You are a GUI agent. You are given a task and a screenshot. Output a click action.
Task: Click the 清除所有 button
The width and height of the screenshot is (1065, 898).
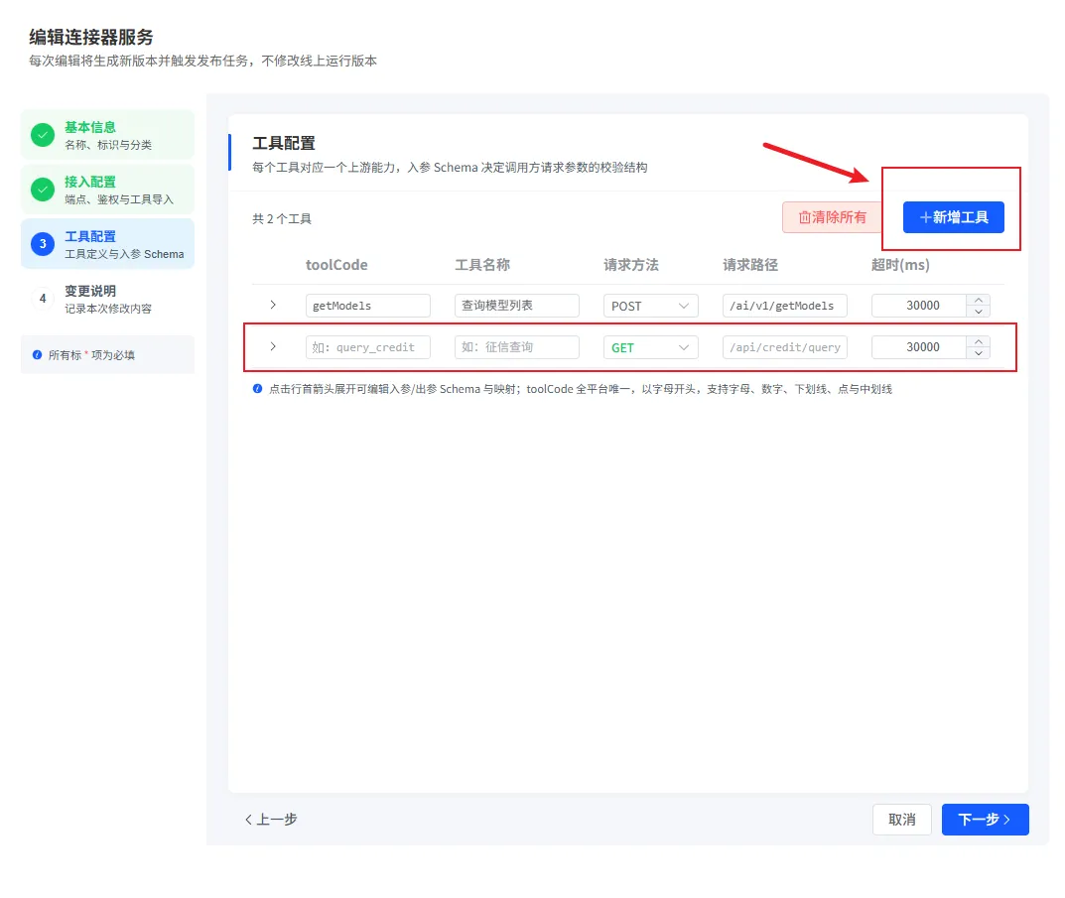click(833, 217)
